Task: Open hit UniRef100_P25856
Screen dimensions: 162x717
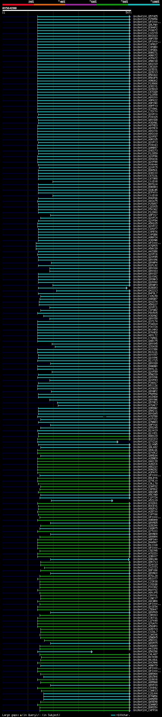Action: (145, 19)
